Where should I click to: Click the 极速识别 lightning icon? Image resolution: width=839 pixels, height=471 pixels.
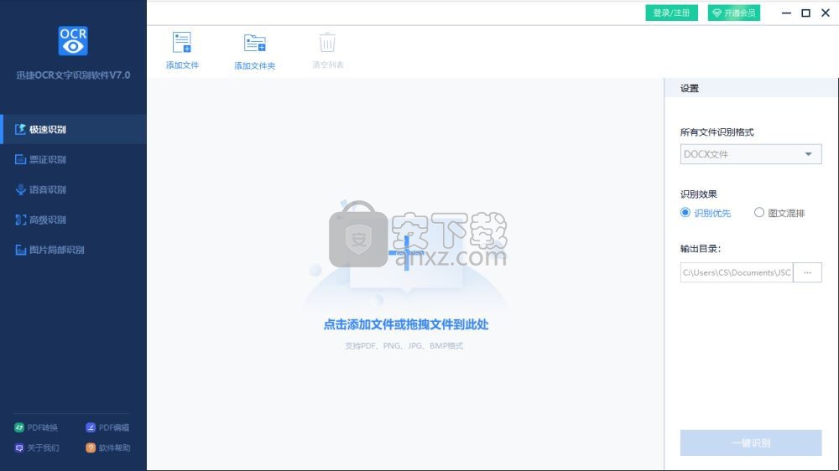click(20, 129)
